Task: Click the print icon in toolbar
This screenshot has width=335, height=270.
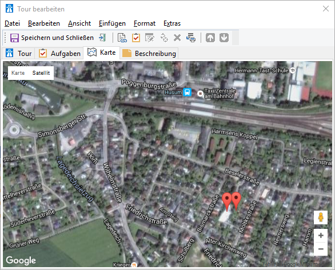Action: [191, 38]
